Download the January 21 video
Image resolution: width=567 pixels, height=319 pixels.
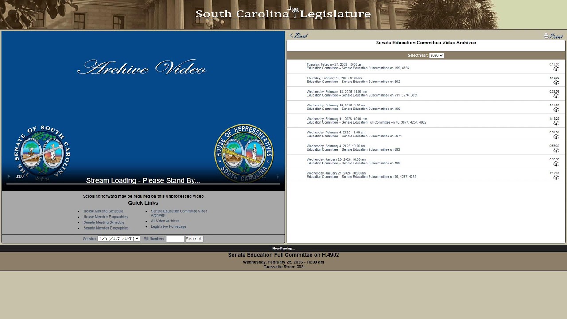(x=556, y=177)
